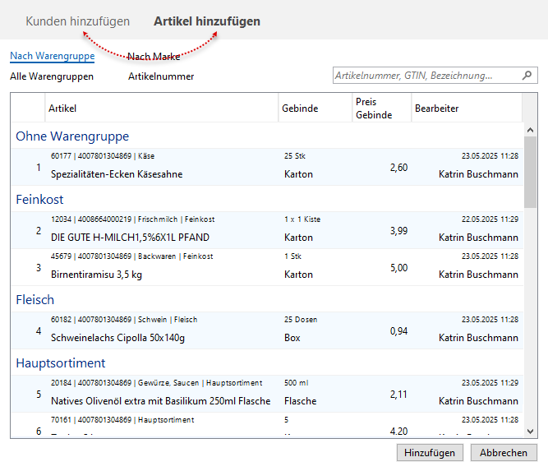Click the article search input field
The height and width of the screenshot is (471, 548).
(426, 76)
